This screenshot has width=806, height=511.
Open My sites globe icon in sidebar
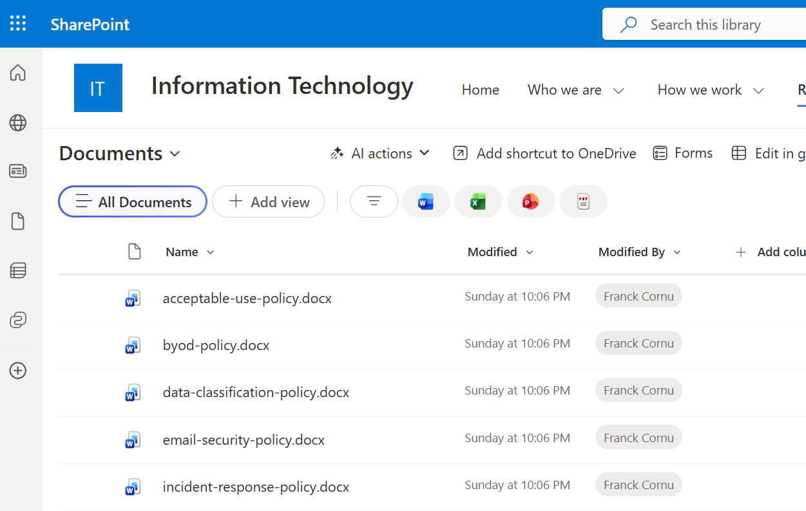coord(18,122)
